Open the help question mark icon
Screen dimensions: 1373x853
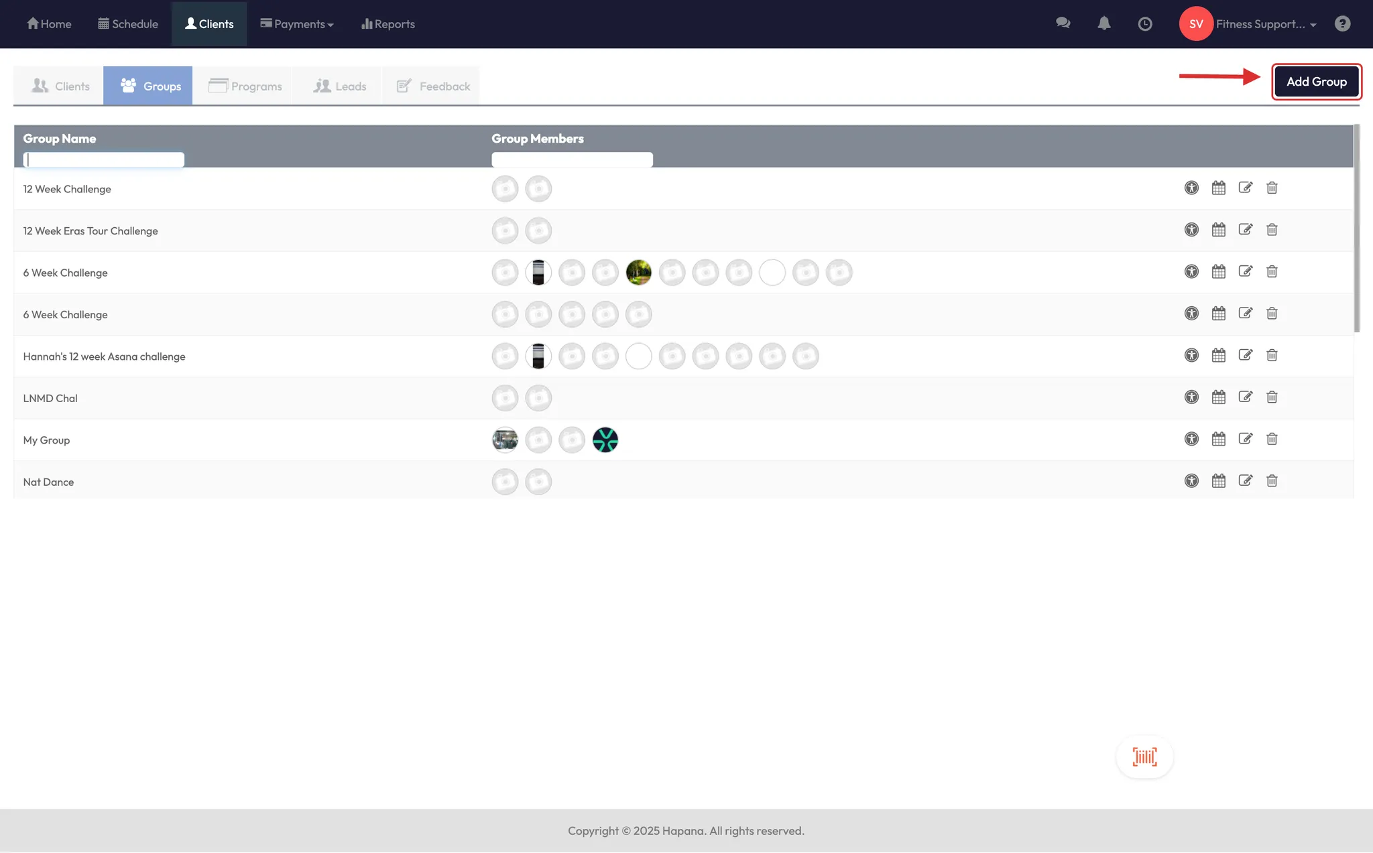pos(1342,24)
